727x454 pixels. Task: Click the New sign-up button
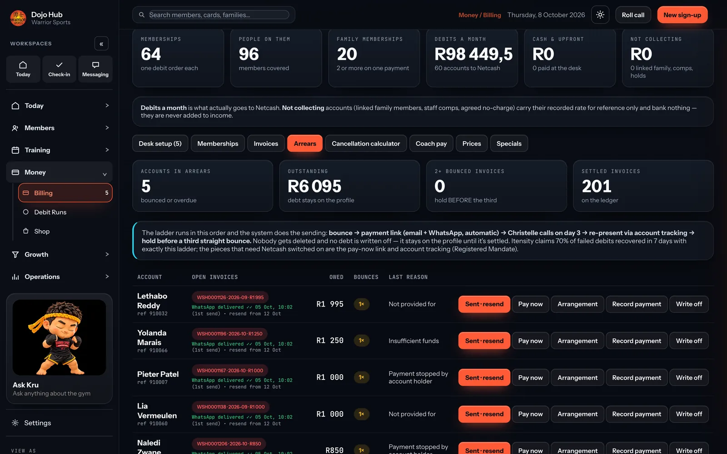[x=682, y=15]
